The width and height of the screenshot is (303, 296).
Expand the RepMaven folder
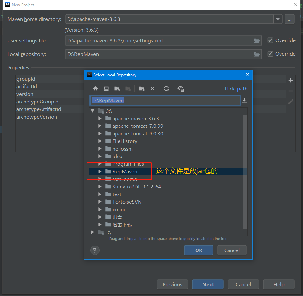coord(100,171)
